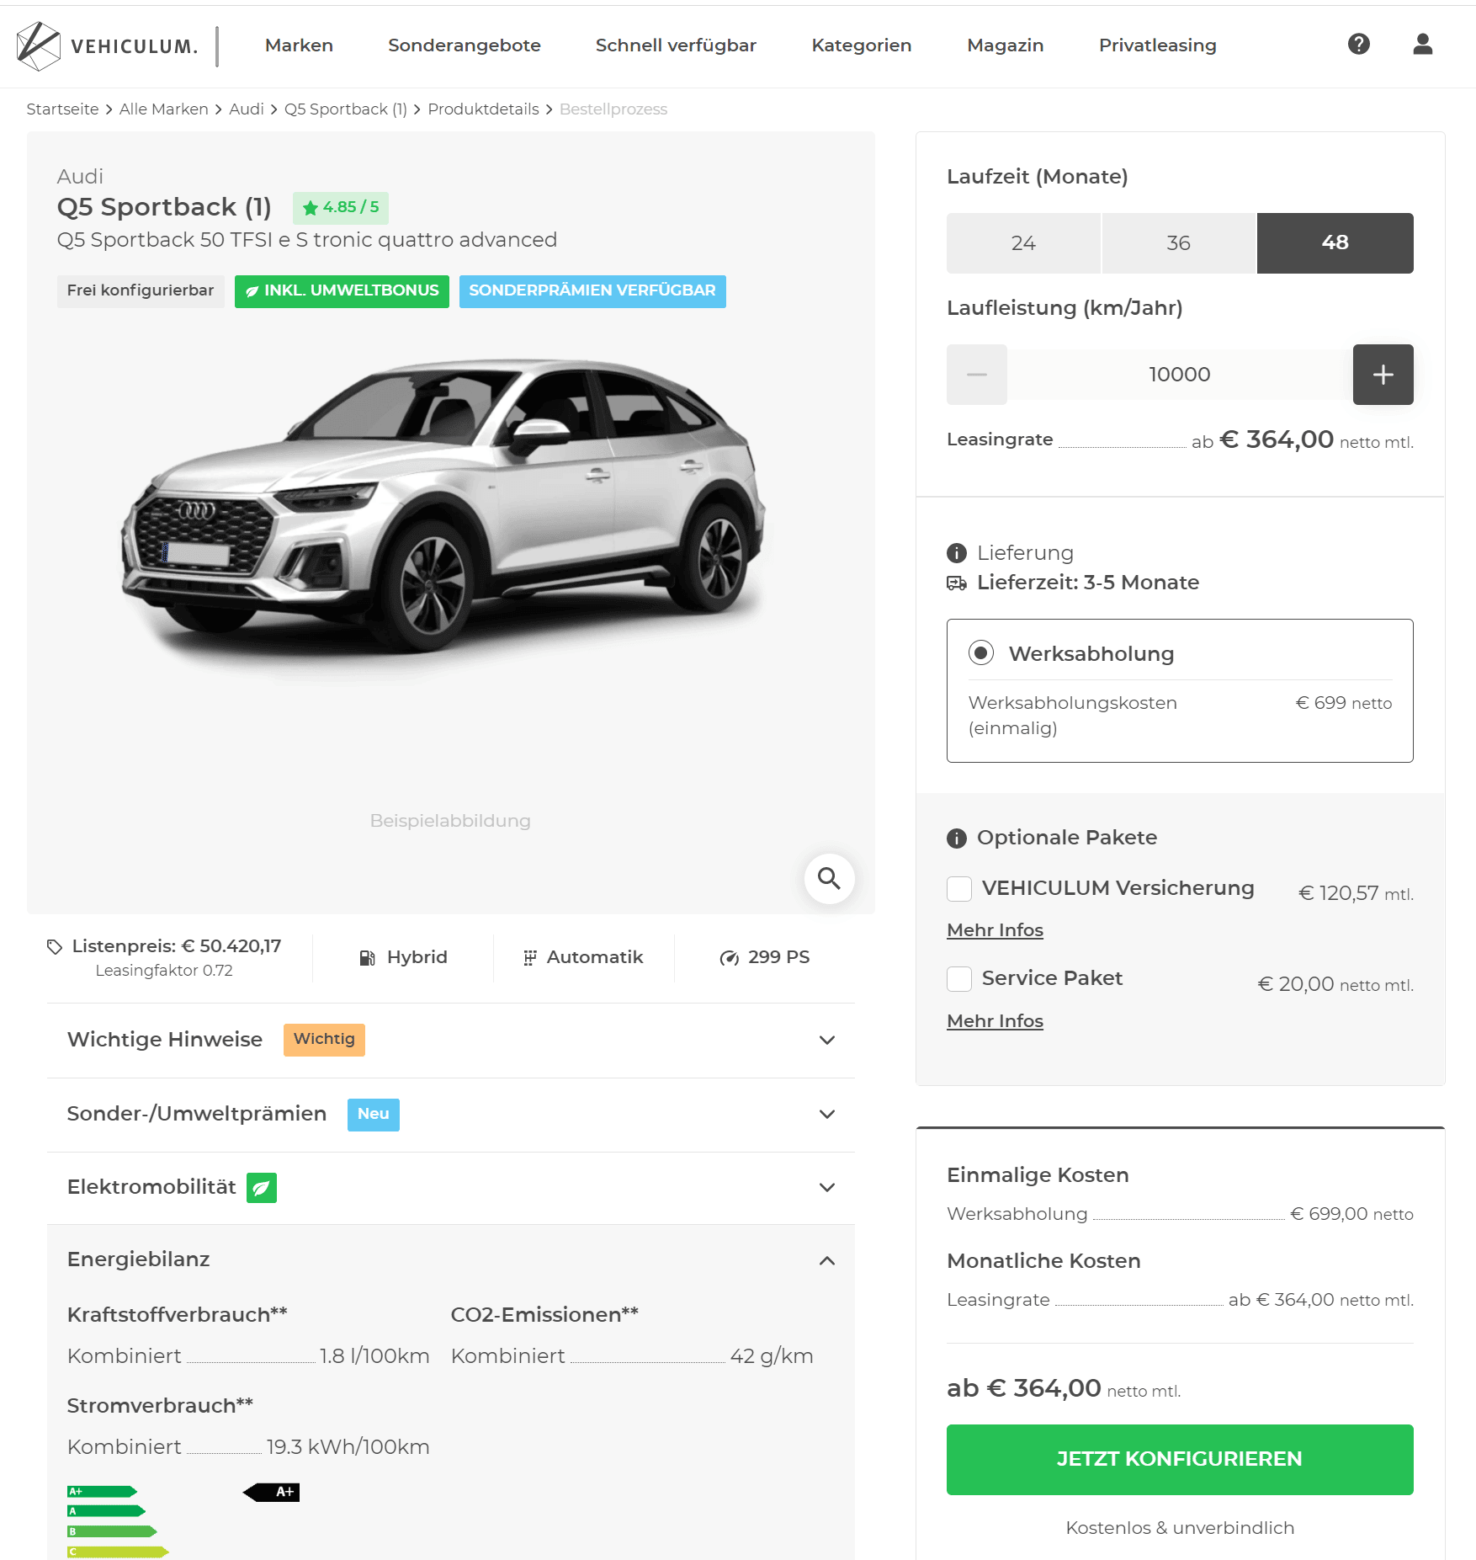Open the Marken menu
This screenshot has height=1560, width=1476.
tap(299, 45)
